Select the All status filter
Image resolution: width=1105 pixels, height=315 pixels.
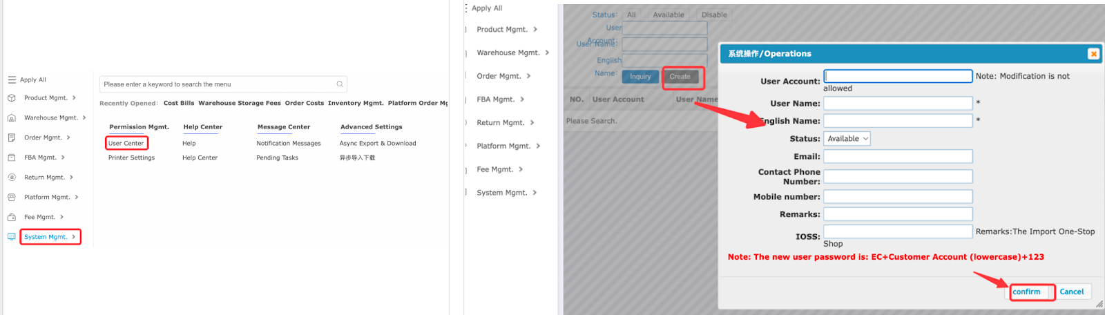click(x=631, y=15)
